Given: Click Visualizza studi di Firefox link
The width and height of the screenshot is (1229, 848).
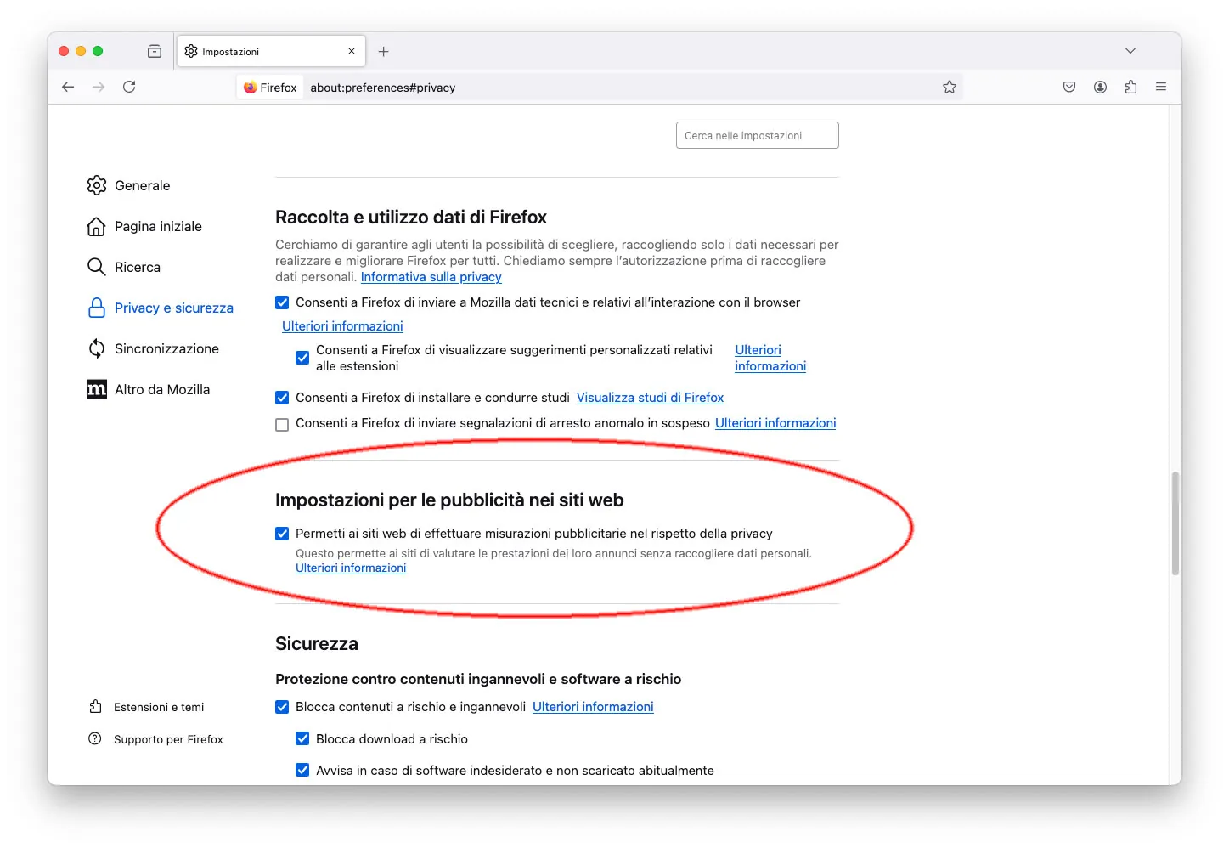Looking at the screenshot, I should coord(650,397).
